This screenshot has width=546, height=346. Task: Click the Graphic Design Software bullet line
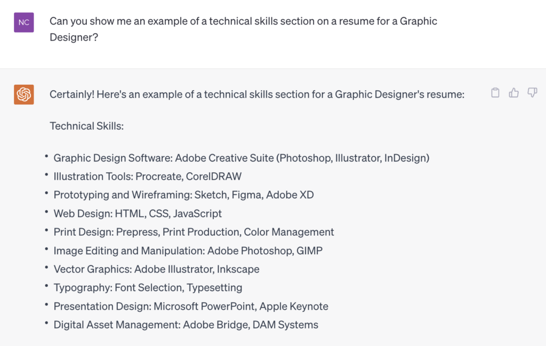[x=242, y=158]
